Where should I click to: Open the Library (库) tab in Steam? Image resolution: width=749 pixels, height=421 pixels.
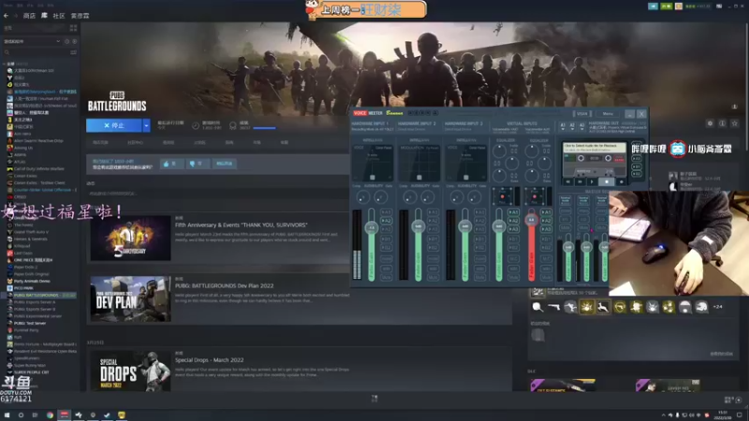(x=44, y=16)
